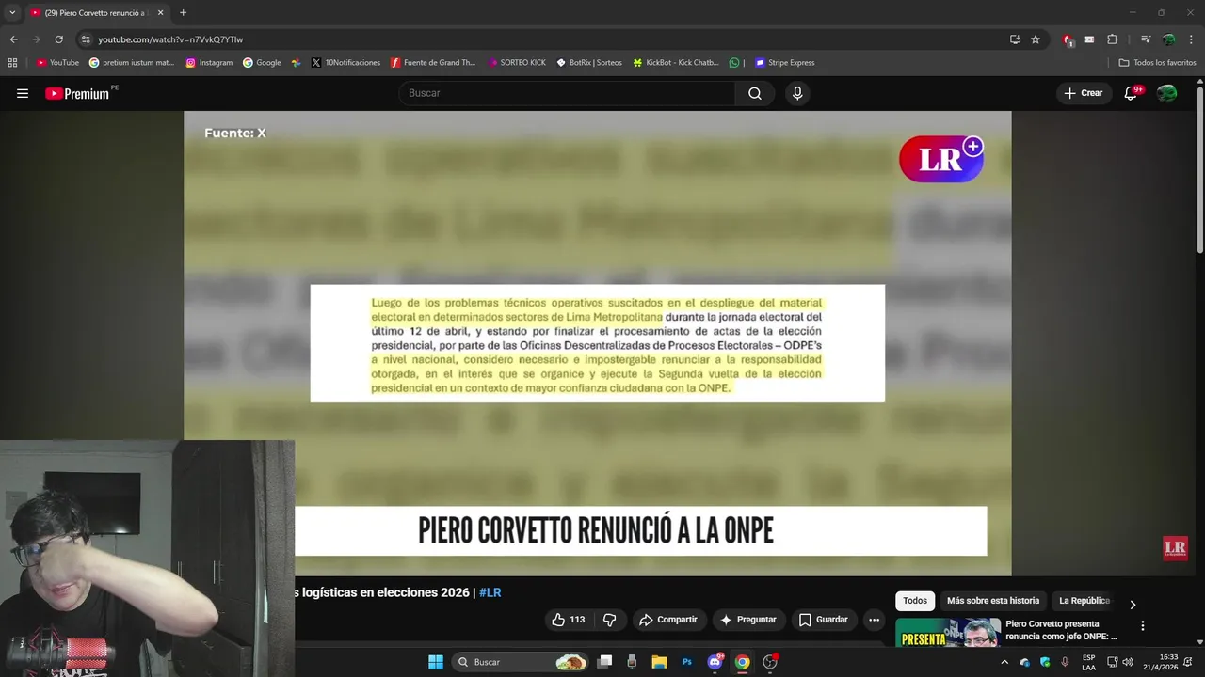
Task: Select La República filter chip
Action: [1084, 601]
